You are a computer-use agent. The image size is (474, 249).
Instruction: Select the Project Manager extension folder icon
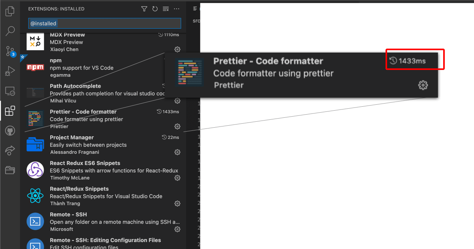[35, 144]
